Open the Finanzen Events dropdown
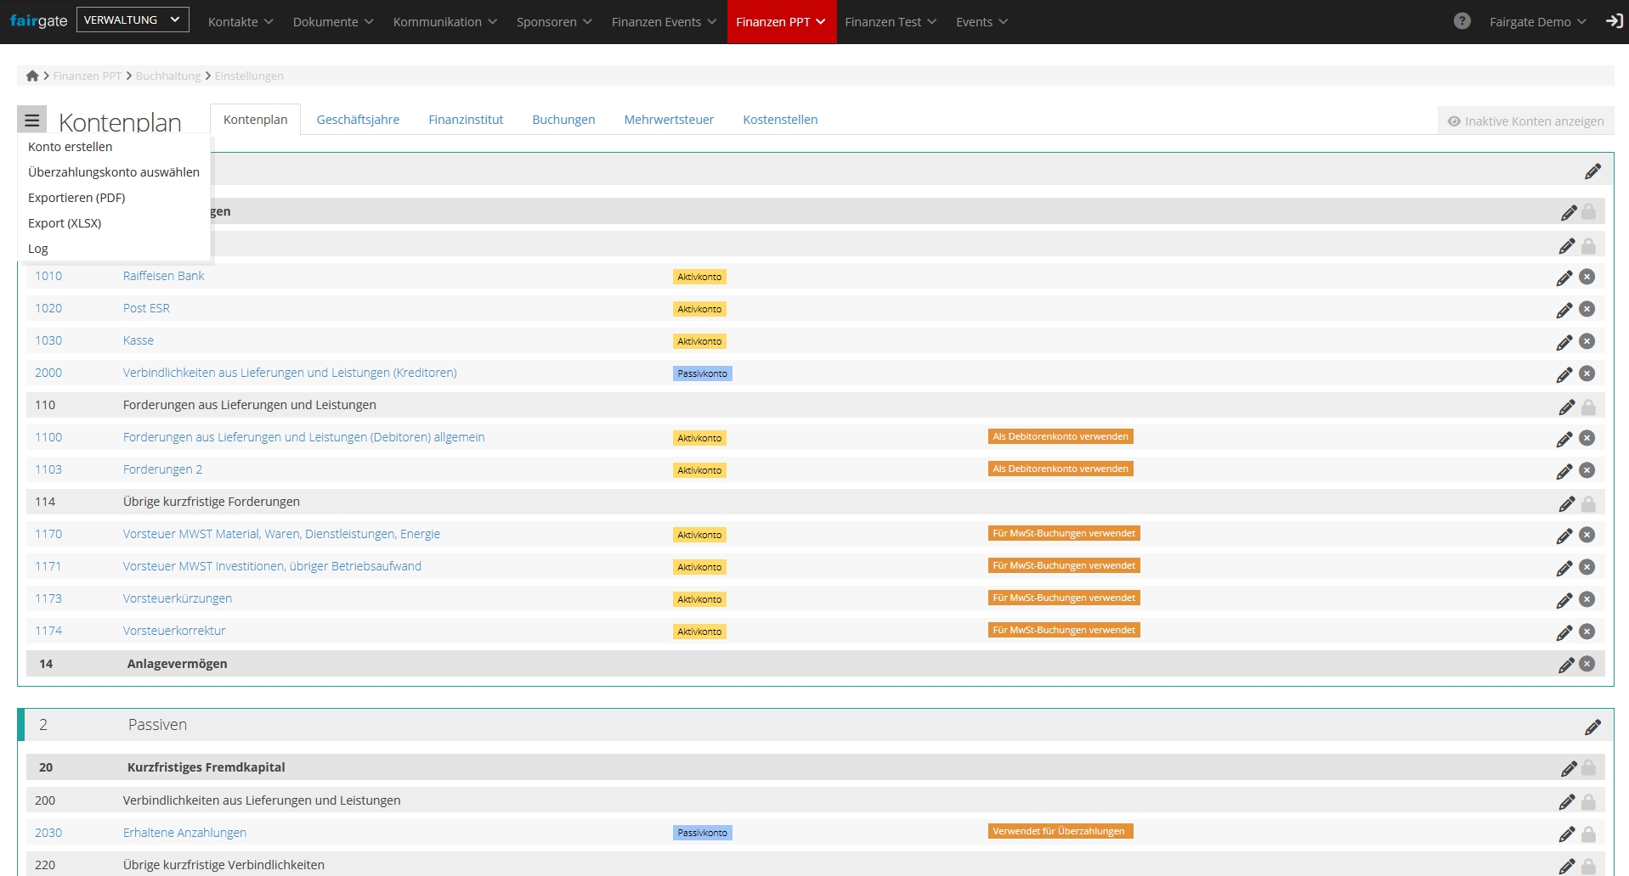The image size is (1629, 876). (664, 22)
